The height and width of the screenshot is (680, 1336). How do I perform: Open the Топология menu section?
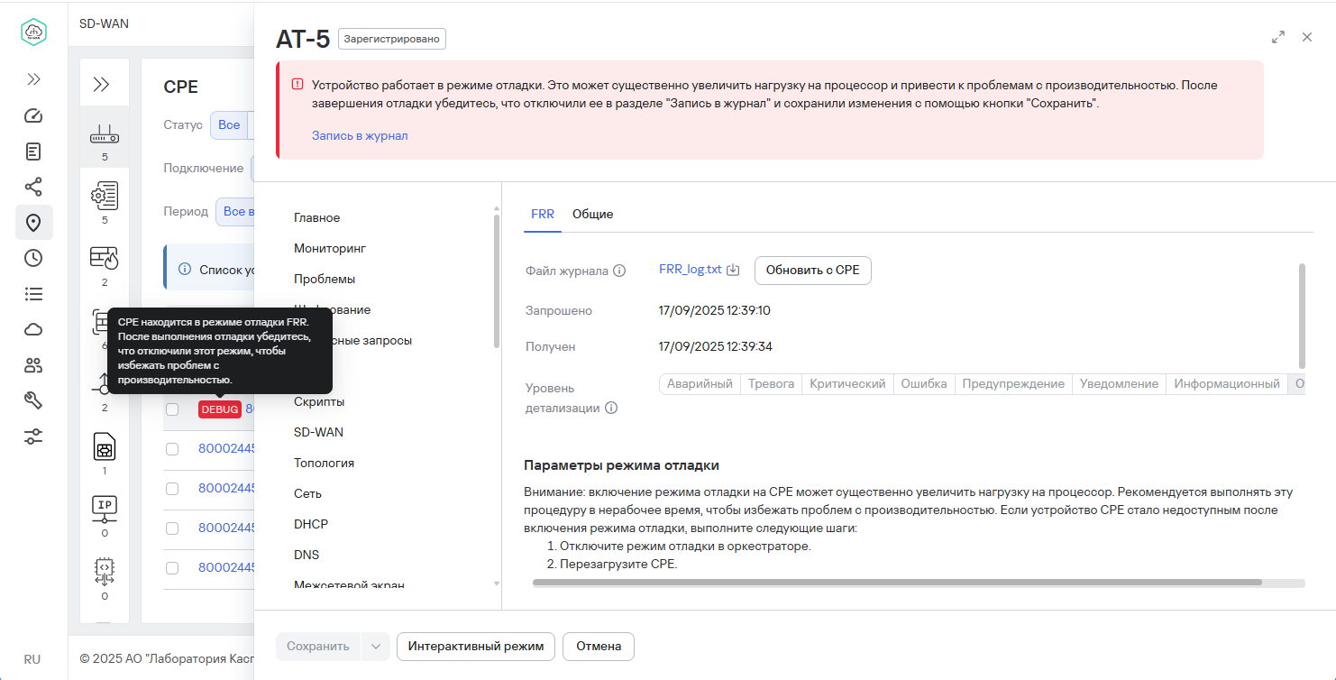pos(324,463)
